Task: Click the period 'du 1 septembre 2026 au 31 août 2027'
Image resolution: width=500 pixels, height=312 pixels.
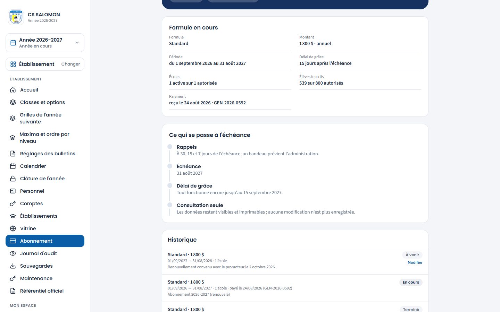Action: (208, 63)
